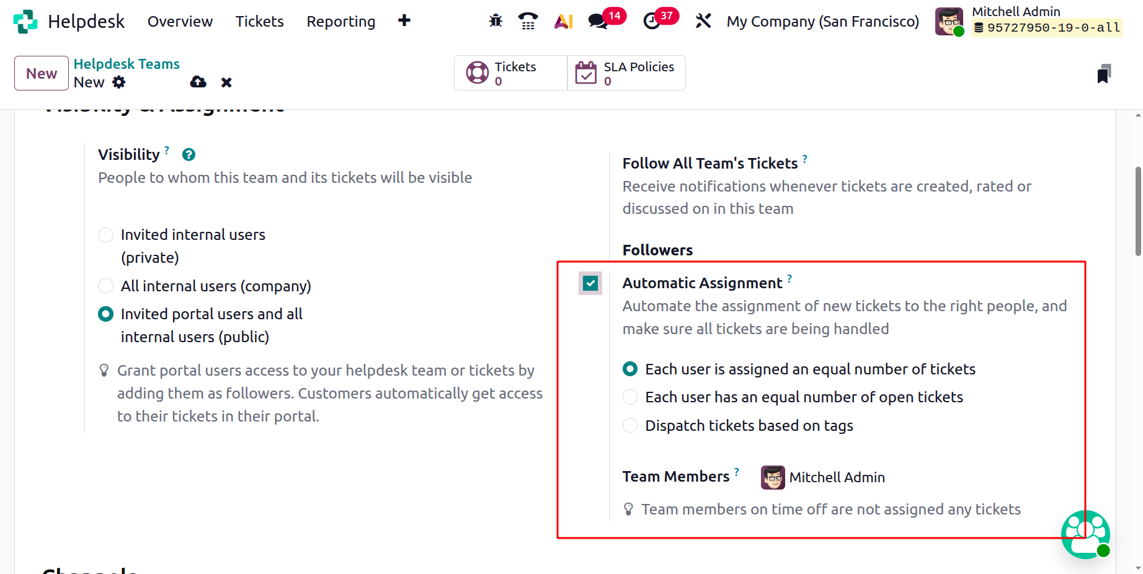Open My Company (San Francisco) switcher
Screen dimensions: 1143x574
click(x=822, y=22)
